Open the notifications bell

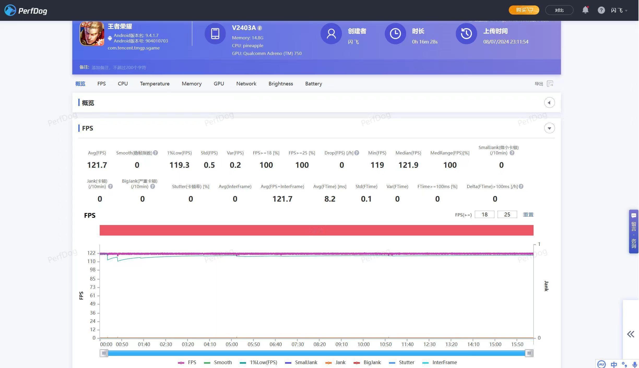(585, 10)
